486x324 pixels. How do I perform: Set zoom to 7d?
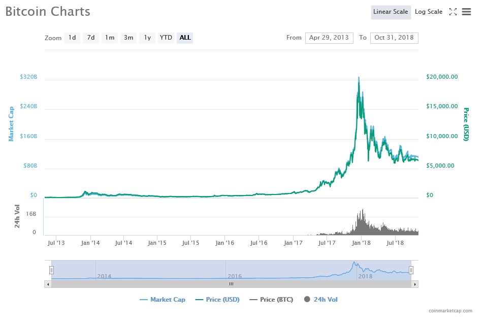[91, 38]
